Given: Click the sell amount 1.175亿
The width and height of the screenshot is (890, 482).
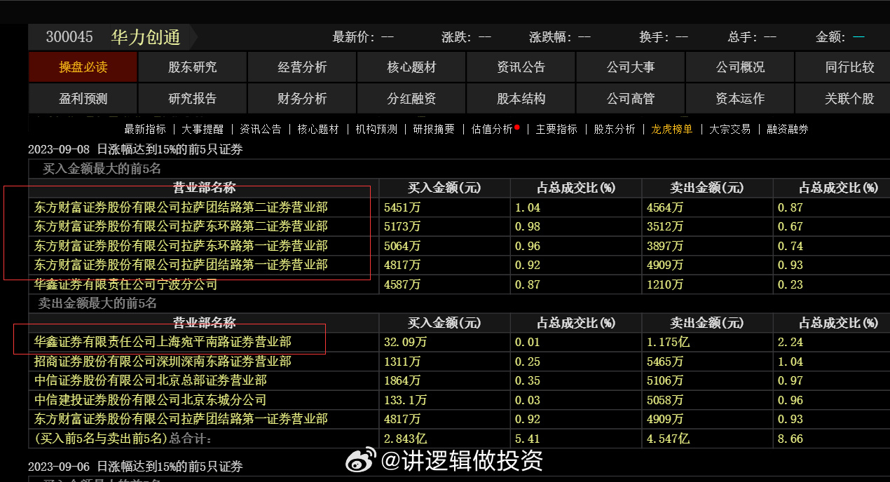Looking at the screenshot, I should pos(668,342).
